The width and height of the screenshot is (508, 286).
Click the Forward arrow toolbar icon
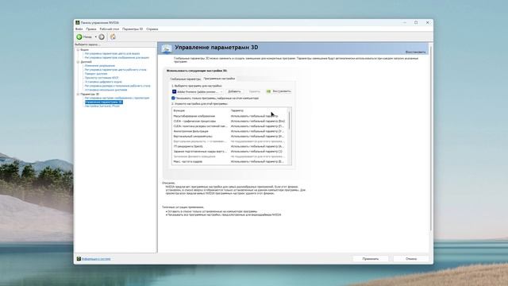102,37
